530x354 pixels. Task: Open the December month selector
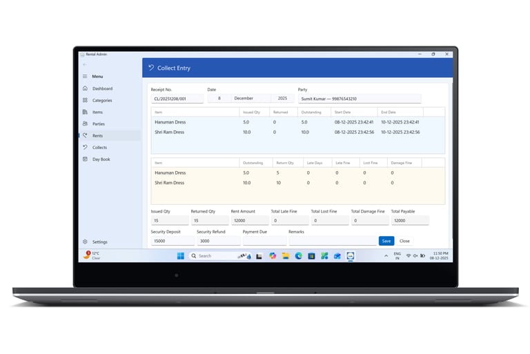click(251, 99)
